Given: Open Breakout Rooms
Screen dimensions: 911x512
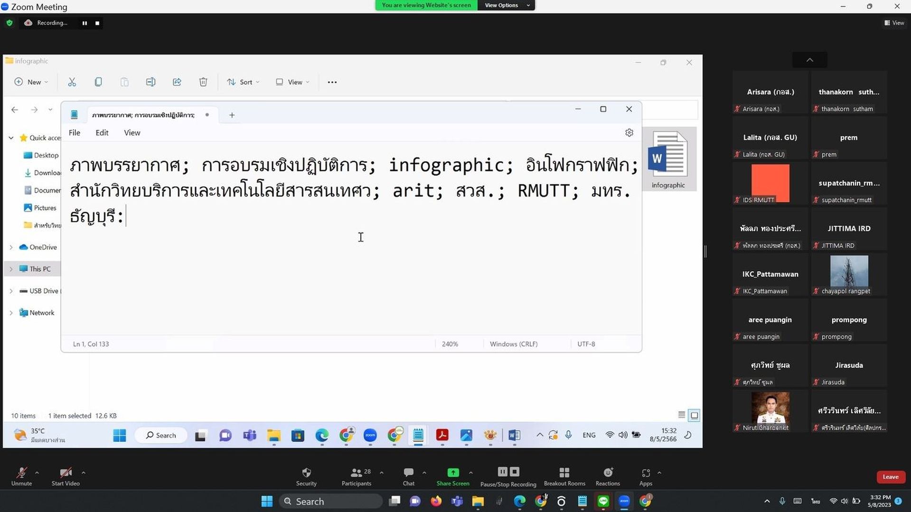Looking at the screenshot, I should click(x=564, y=476).
